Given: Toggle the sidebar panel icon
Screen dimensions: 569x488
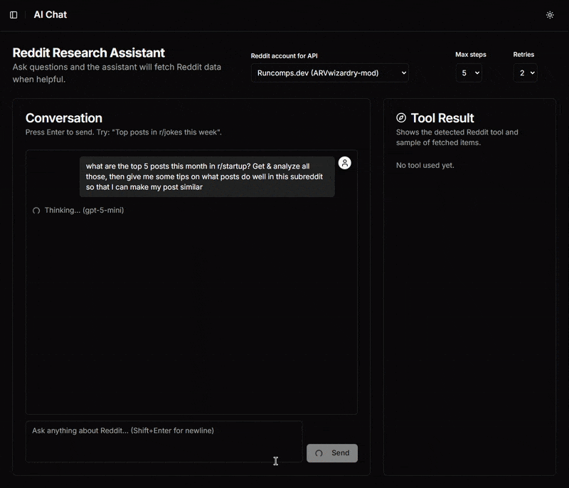Looking at the screenshot, I should [14, 15].
